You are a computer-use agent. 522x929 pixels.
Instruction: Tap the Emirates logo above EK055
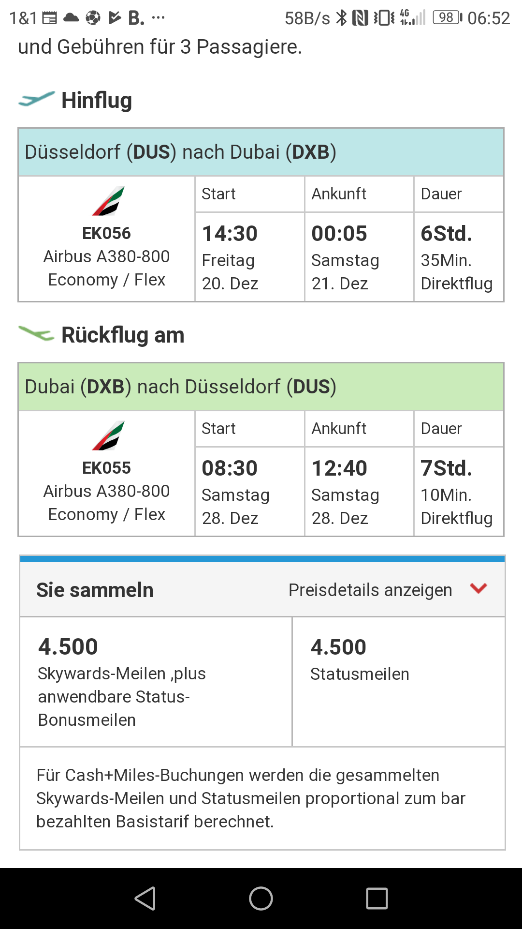[x=108, y=435]
